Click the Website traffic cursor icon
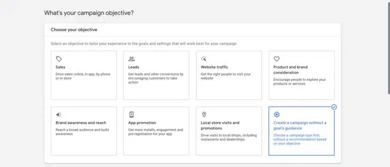The width and height of the screenshot is (390, 167). click(204, 59)
